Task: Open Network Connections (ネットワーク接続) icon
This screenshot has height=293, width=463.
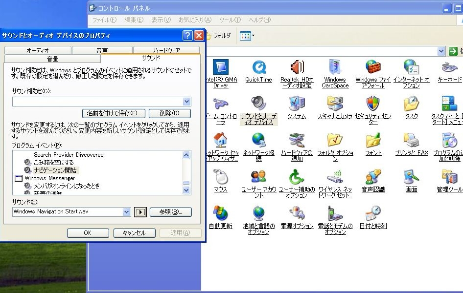Action: (x=259, y=140)
